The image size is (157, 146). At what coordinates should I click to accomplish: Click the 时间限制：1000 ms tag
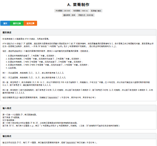(x=81, y=11)
